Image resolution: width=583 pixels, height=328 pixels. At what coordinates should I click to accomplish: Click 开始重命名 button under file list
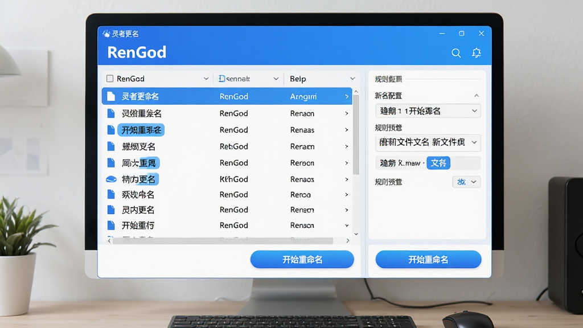[x=302, y=259]
